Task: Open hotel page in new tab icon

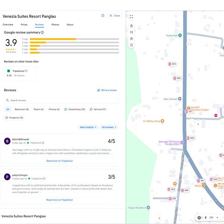Action: [103, 16]
